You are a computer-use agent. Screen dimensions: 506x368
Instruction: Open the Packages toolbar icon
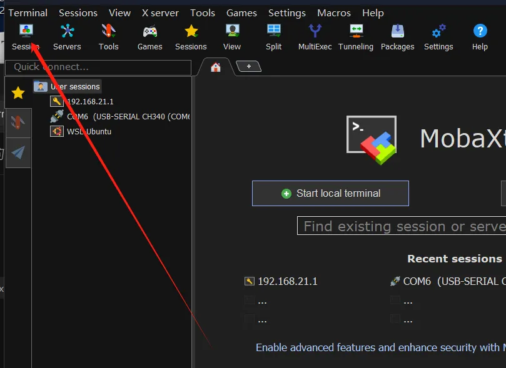click(398, 37)
